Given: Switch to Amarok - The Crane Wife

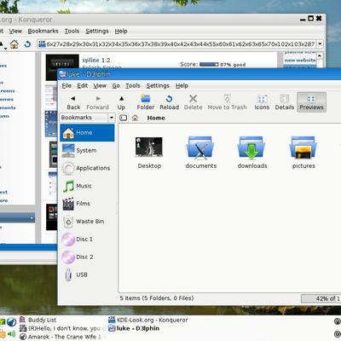Looking at the screenshot, I should (61, 337).
